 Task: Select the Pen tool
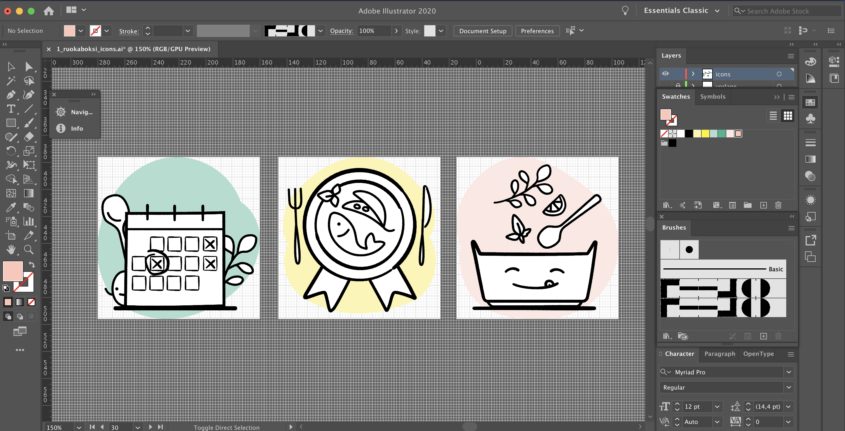click(11, 95)
